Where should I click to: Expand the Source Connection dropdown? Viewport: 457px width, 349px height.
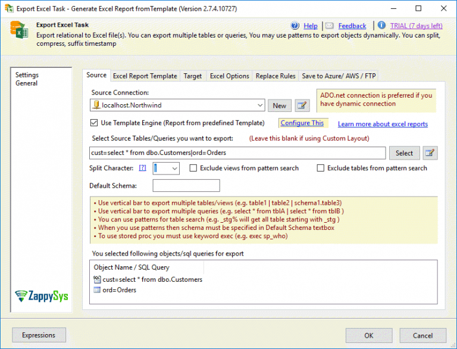click(x=260, y=105)
